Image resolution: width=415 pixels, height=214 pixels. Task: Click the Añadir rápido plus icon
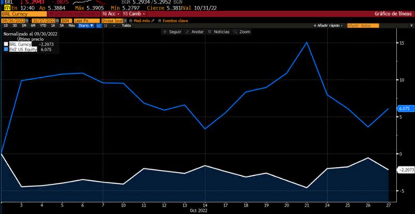tap(314, 25)
